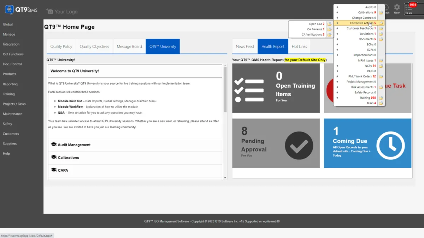424x238 pixels.
Task: Select CA Reviews in the submenu
Action: tap(314, 29)
